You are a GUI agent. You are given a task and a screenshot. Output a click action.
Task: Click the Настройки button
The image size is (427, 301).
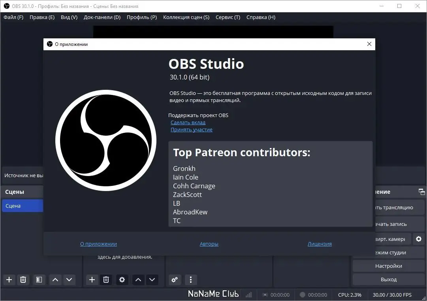point(388,266)
